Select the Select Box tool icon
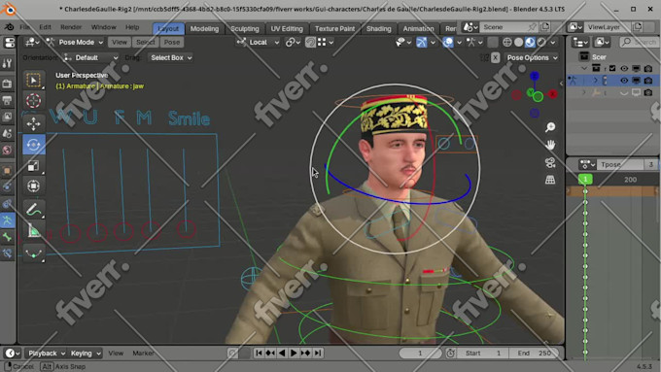 [34, 80]
